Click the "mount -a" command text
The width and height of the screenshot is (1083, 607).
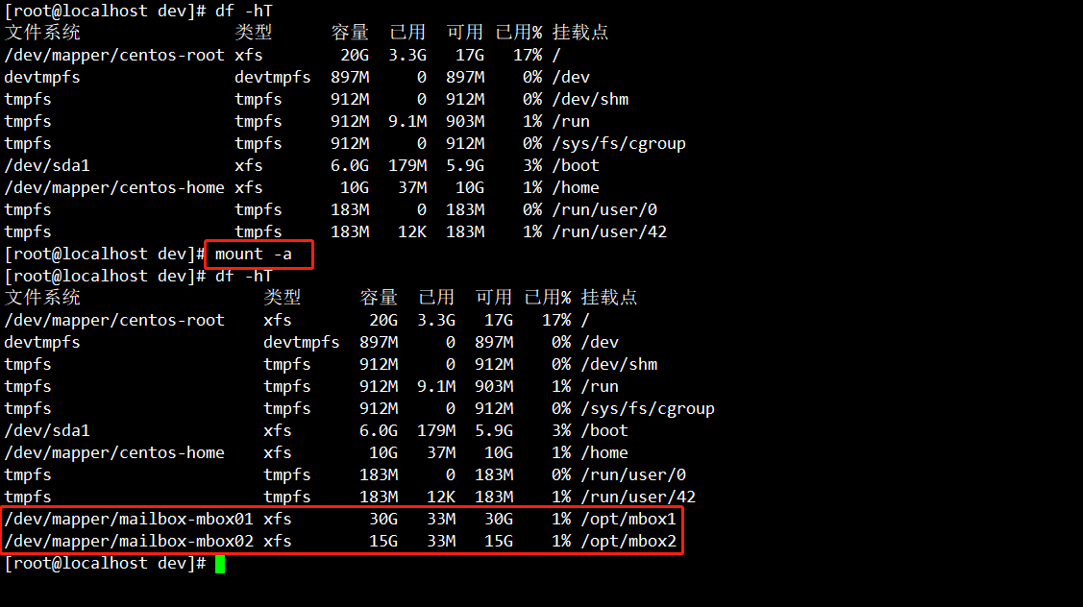(254, 255)
